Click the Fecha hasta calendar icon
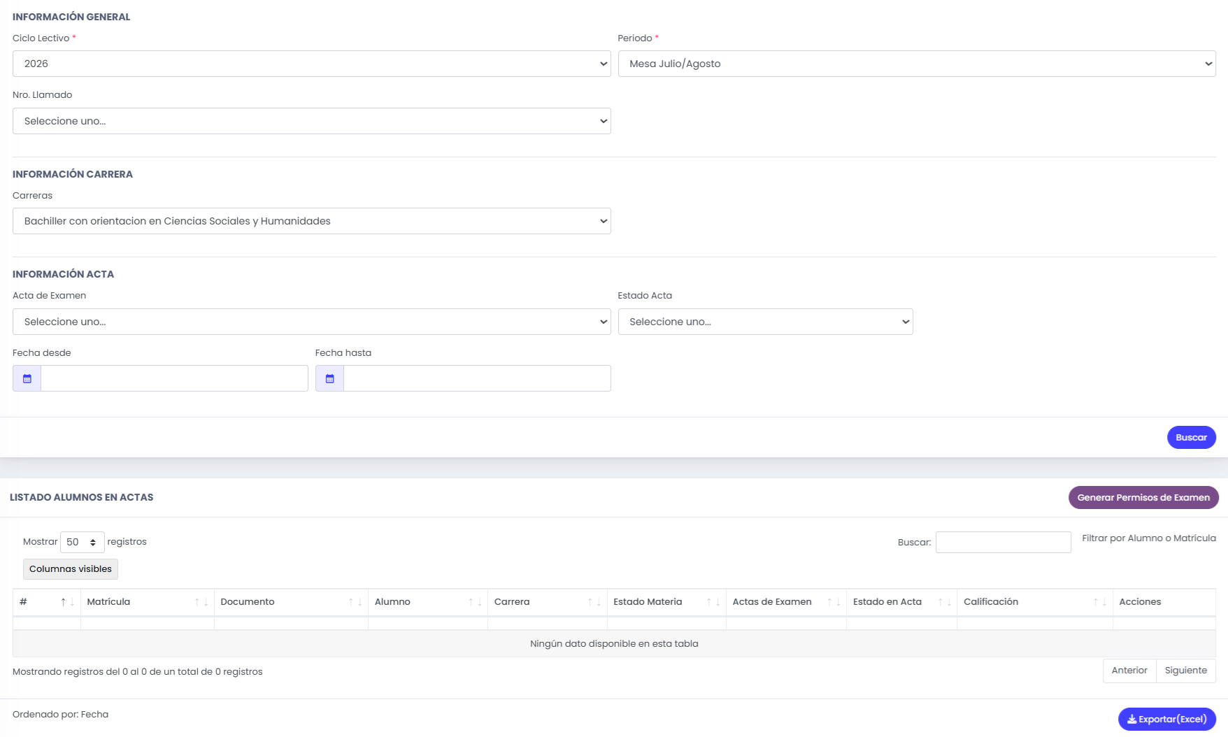Image resolution: width=1228 pixels, height=737 pixels. (330, 378)
